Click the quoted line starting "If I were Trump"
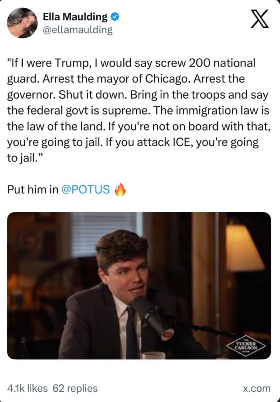Viewport: 280px width, 402px height. (x=131, y=63)
